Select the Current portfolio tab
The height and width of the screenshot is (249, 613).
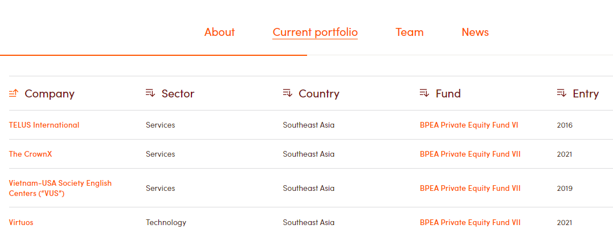point(315,32)
